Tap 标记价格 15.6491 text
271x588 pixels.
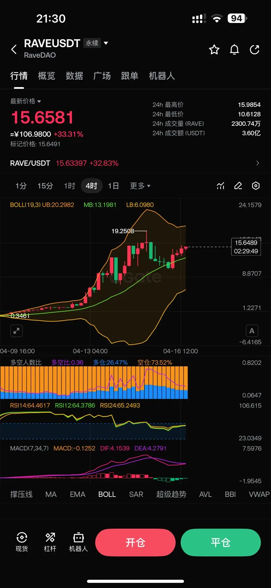pyautogui.click(x=35, y=144)
